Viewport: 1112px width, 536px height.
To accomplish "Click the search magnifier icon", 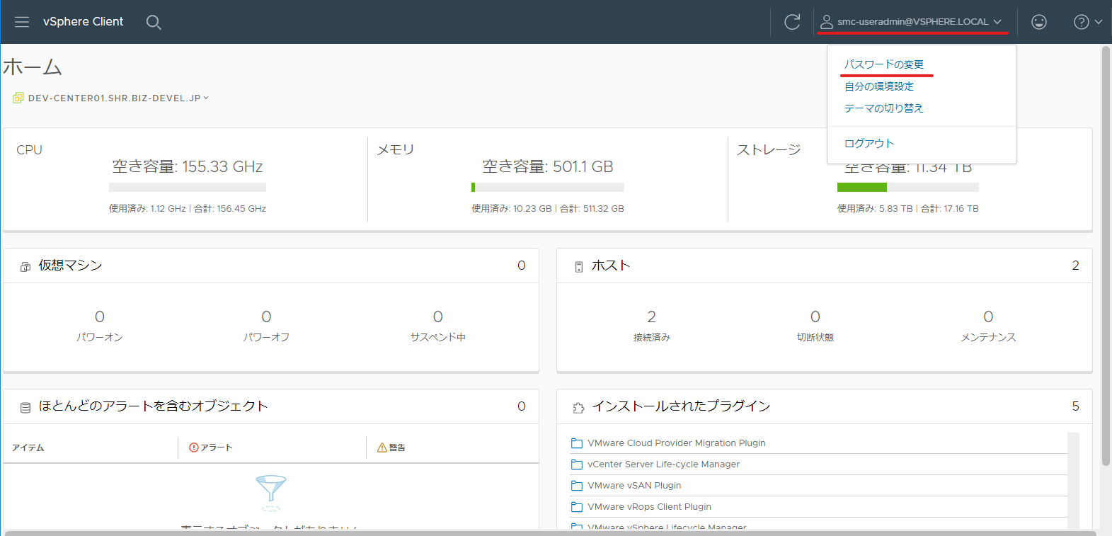I will click(154, 23).
